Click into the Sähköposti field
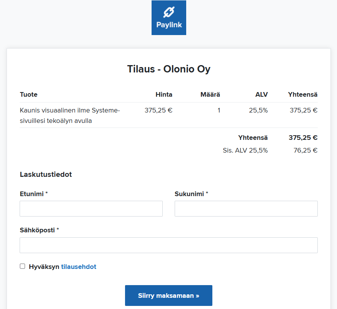Viewport: 337px width, 309px height. [169, 245]
